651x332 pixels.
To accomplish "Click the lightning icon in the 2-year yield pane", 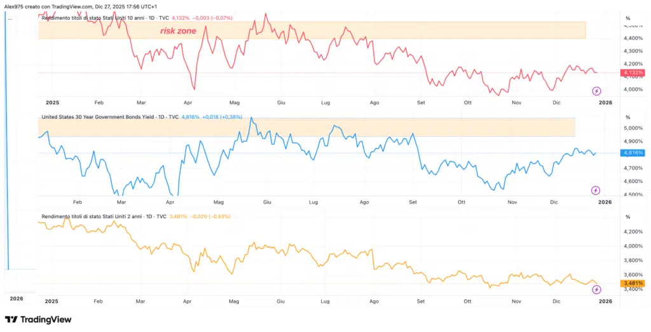I will (x=596, y=290).
